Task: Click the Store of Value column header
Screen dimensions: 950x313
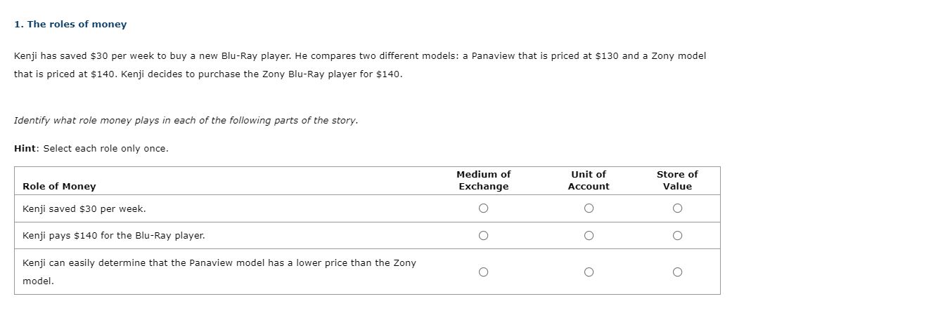Action: (x=677, y=180)
